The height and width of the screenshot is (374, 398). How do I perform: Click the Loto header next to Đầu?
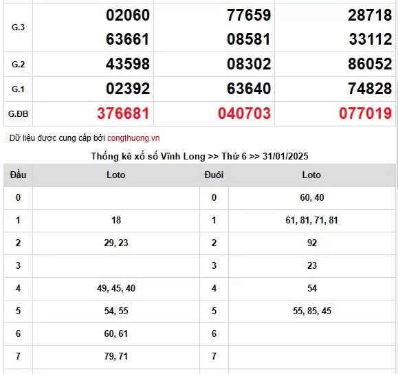click(116, 175)
